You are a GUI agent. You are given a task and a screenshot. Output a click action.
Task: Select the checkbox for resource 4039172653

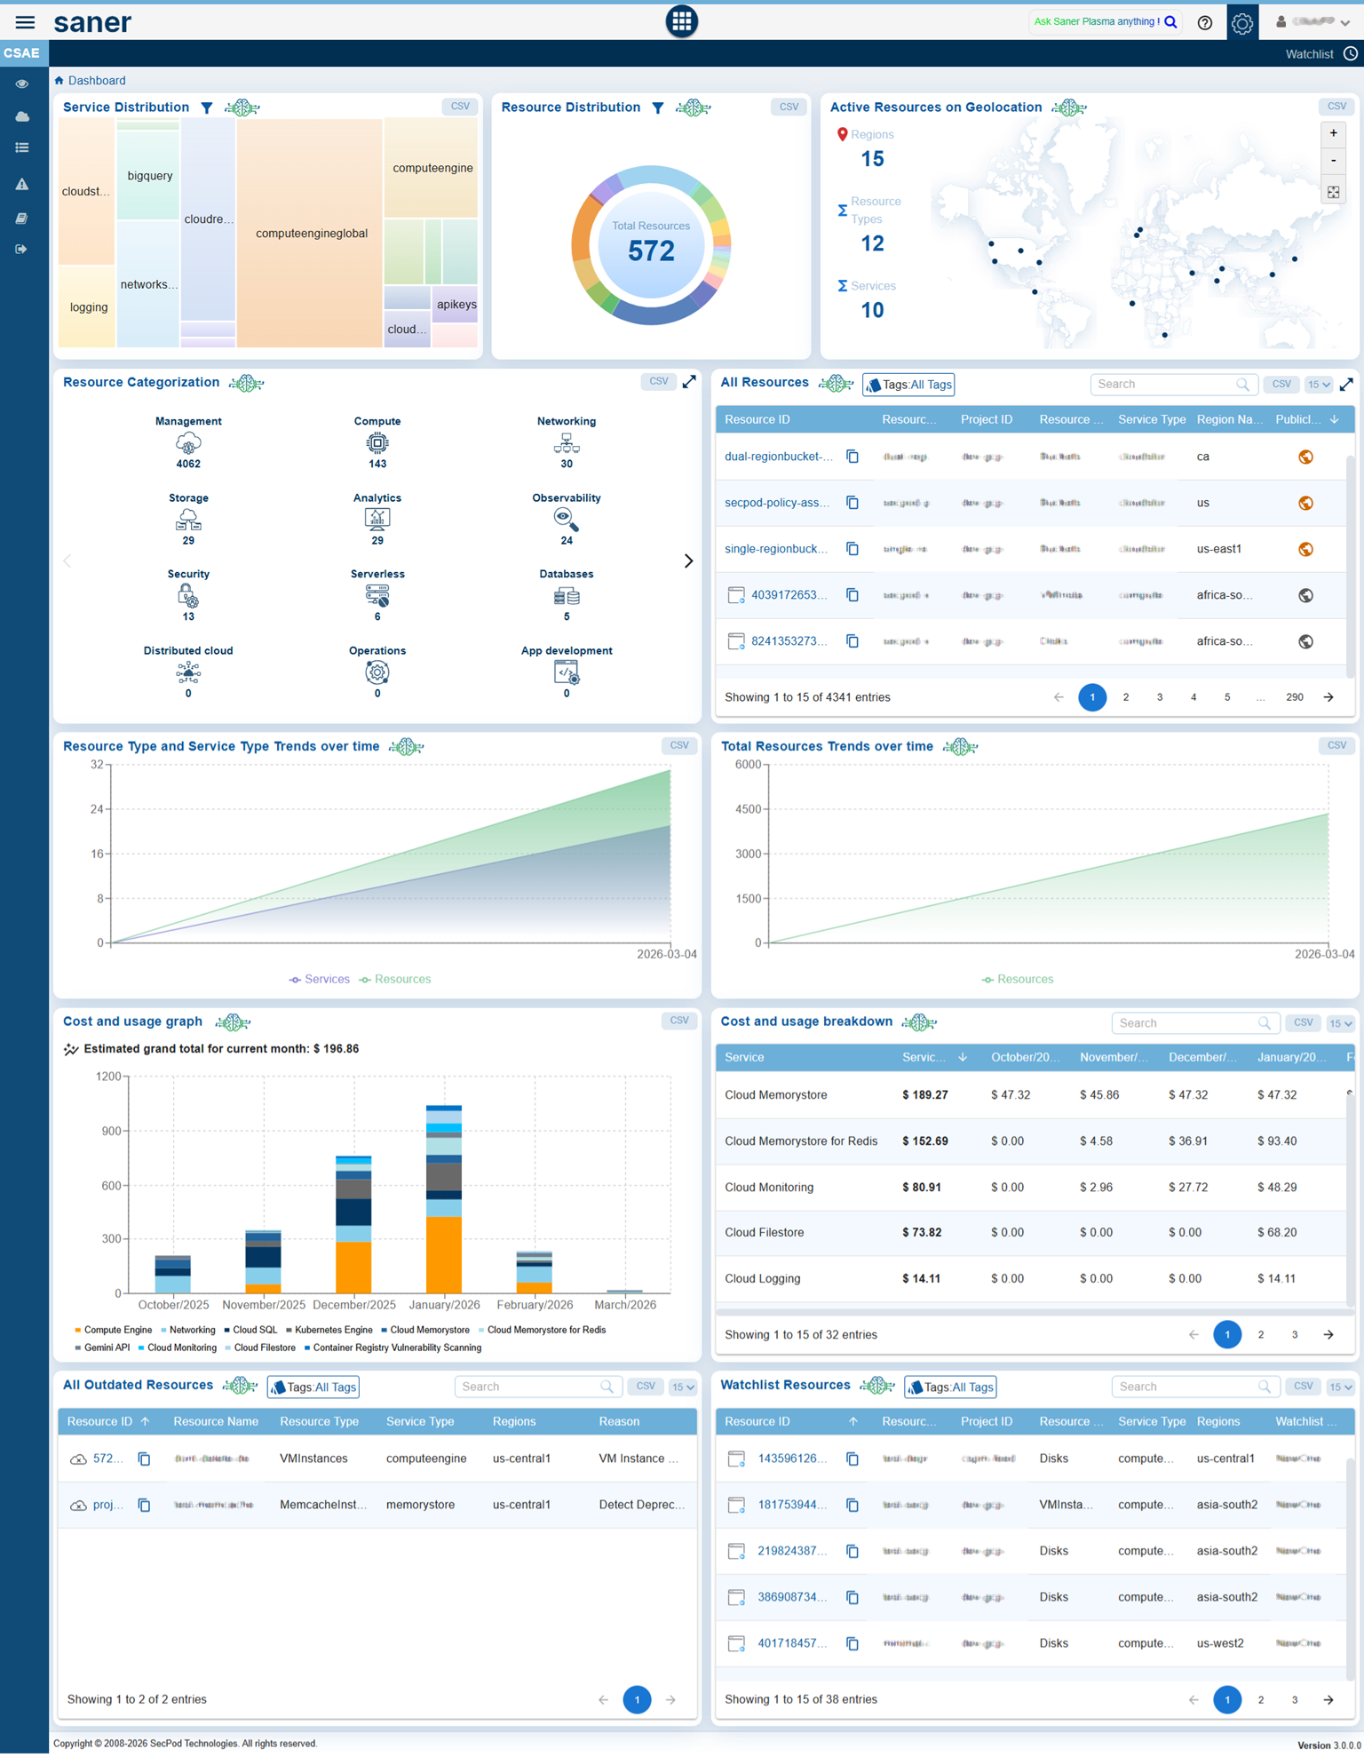click(735, 595)
